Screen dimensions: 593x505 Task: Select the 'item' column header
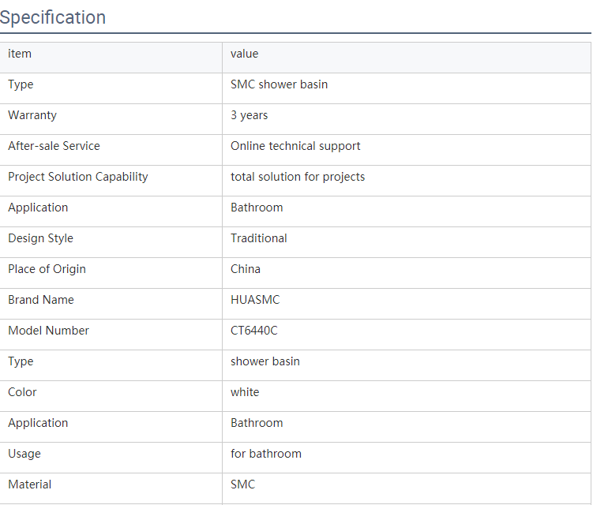click(20, 54)
